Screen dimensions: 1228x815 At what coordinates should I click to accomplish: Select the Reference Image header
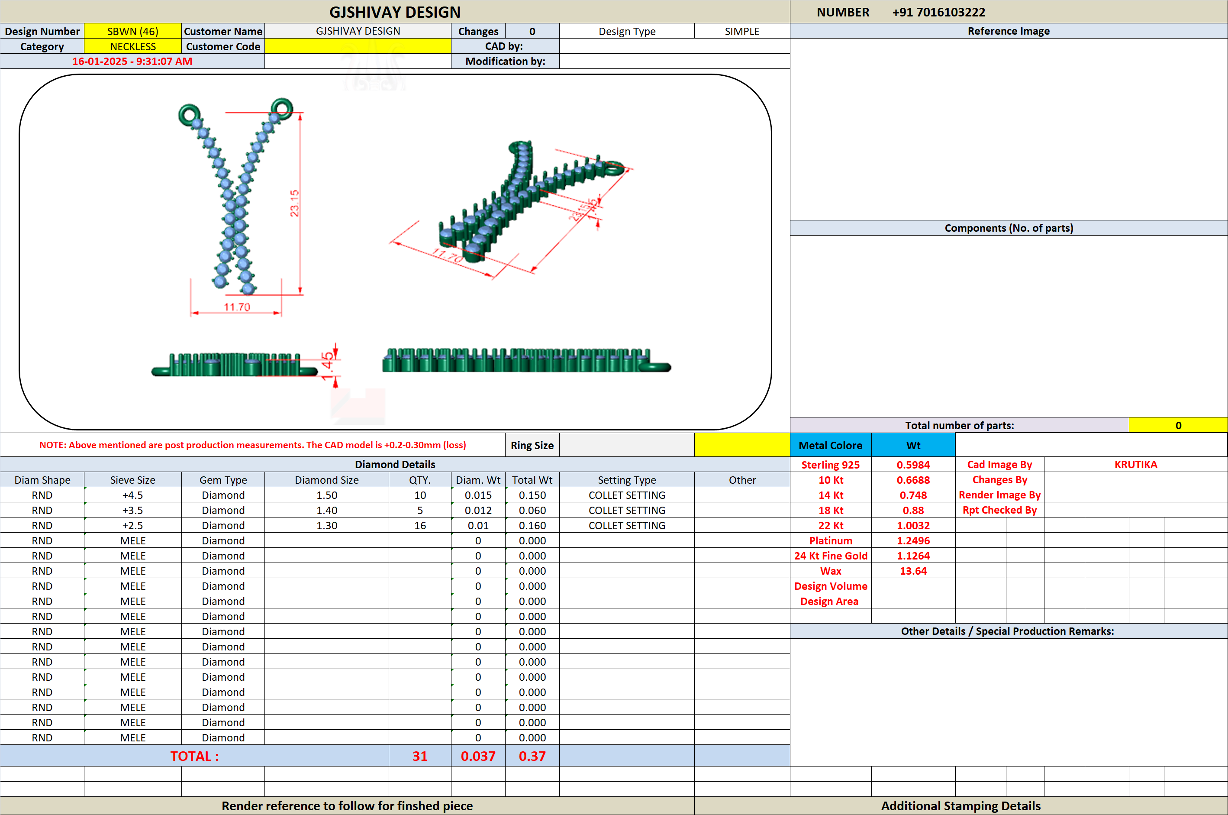tap(1008, 31)
